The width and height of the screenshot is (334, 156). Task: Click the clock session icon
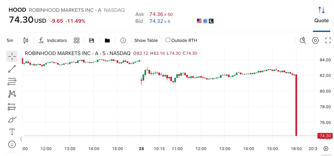pyautogui.click(x=205, y=21)
